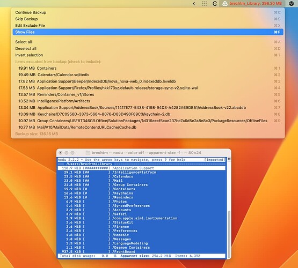This screenshot has width=298, height=268.
Task: Click the /Users/brechtm/Library path header
Action: [89, 164]
